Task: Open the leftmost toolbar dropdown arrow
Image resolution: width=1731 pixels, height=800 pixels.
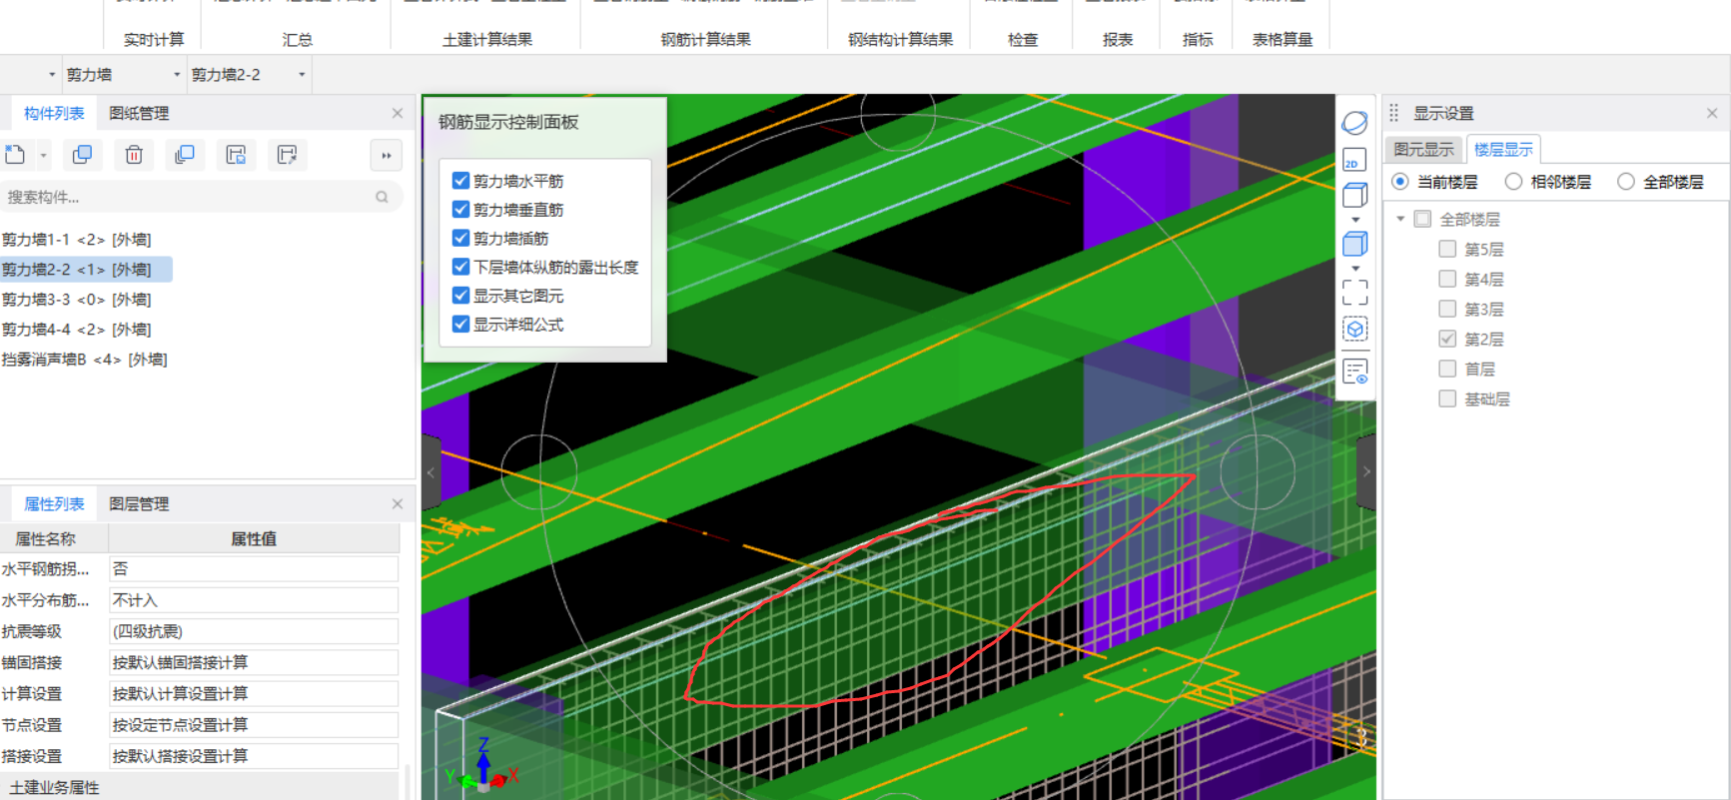Action: pos(52,75)
